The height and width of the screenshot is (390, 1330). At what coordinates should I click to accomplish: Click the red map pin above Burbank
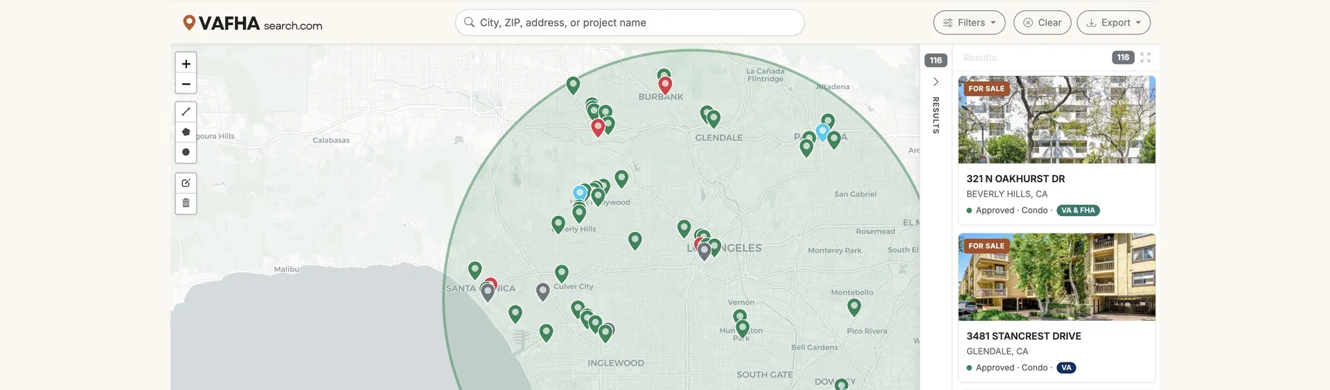(x=665, y=85)
